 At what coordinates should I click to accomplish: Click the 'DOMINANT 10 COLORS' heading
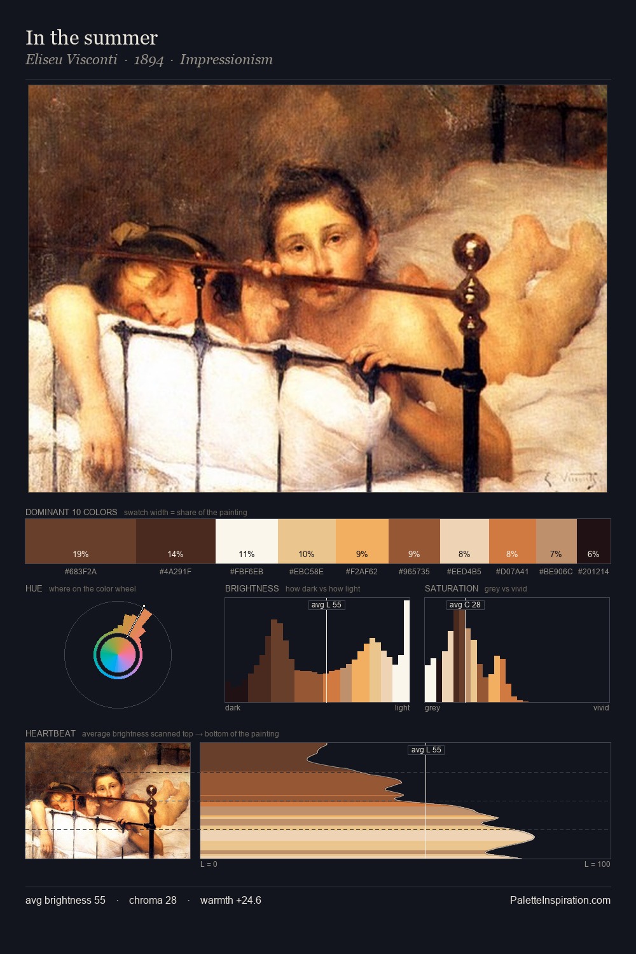pos(71,512)
